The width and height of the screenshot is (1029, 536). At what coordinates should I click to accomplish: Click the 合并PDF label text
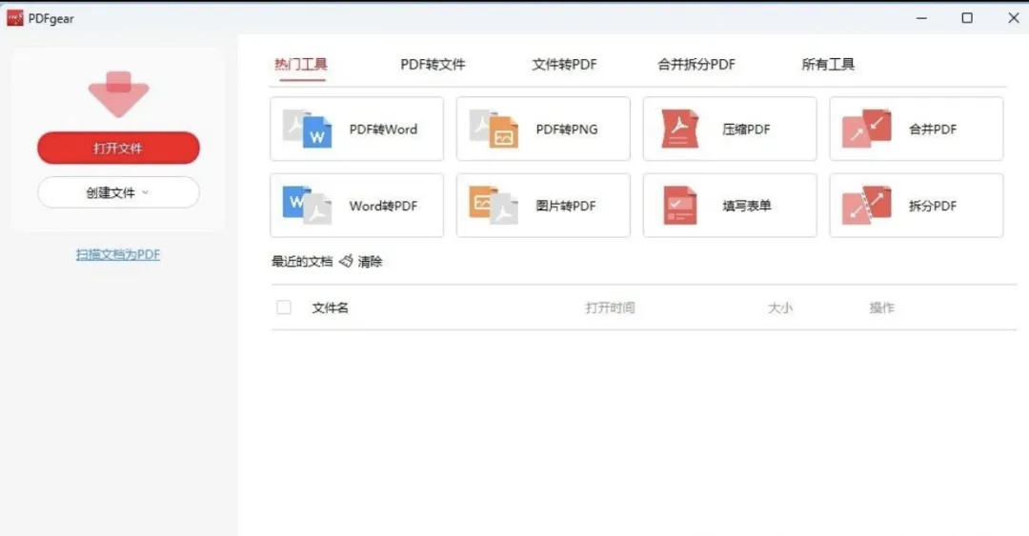pyautogui.click(x=933, y=129)
